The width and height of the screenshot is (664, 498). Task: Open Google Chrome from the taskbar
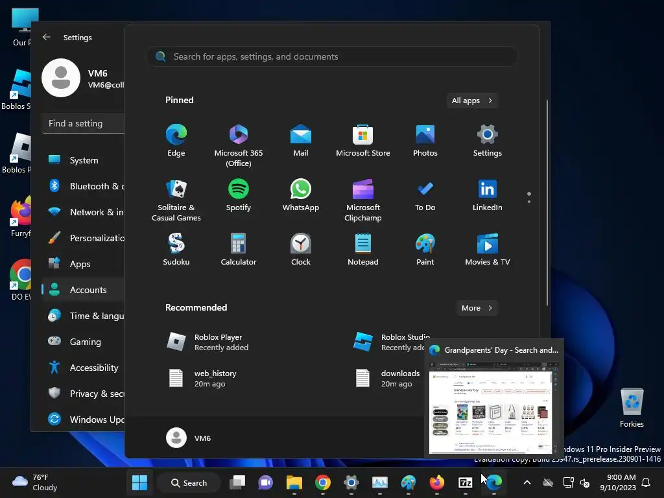click(x=323, y=482)
